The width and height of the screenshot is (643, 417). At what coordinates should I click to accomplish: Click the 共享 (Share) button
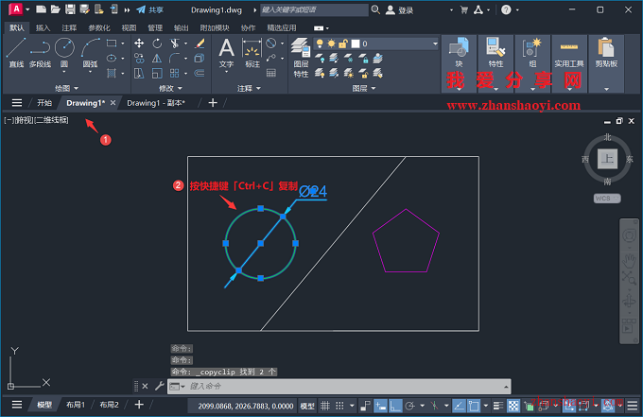149,9
